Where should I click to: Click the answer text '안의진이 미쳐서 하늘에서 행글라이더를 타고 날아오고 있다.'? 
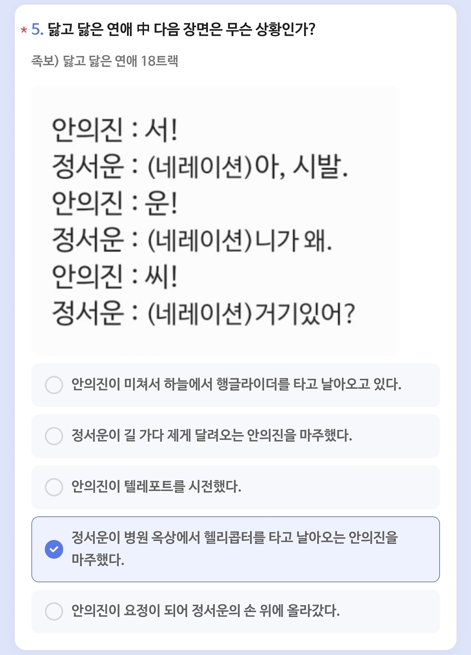(x=236, y=384)
